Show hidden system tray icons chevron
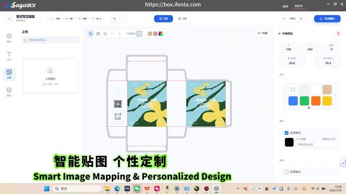This screenshot has height=194, width=346. 238,189
